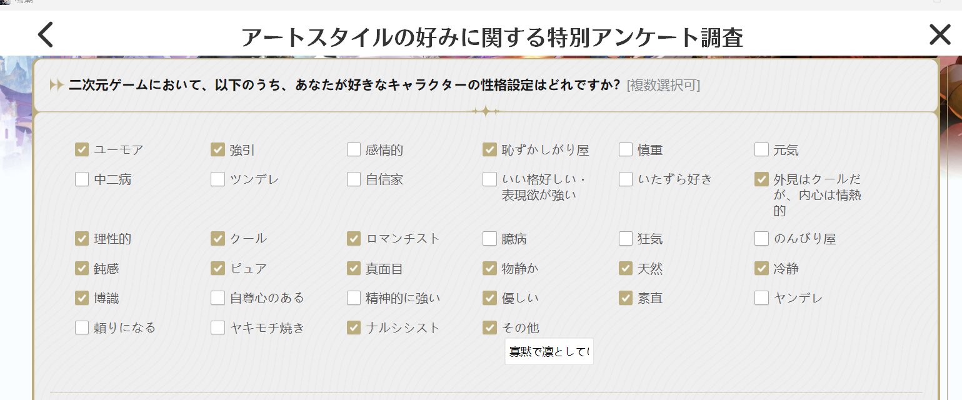Image resolution: width=962 pixels, height=400 pixels.
Task: Select the いたずら好き checkbox
Action: [x=626, y=179]
